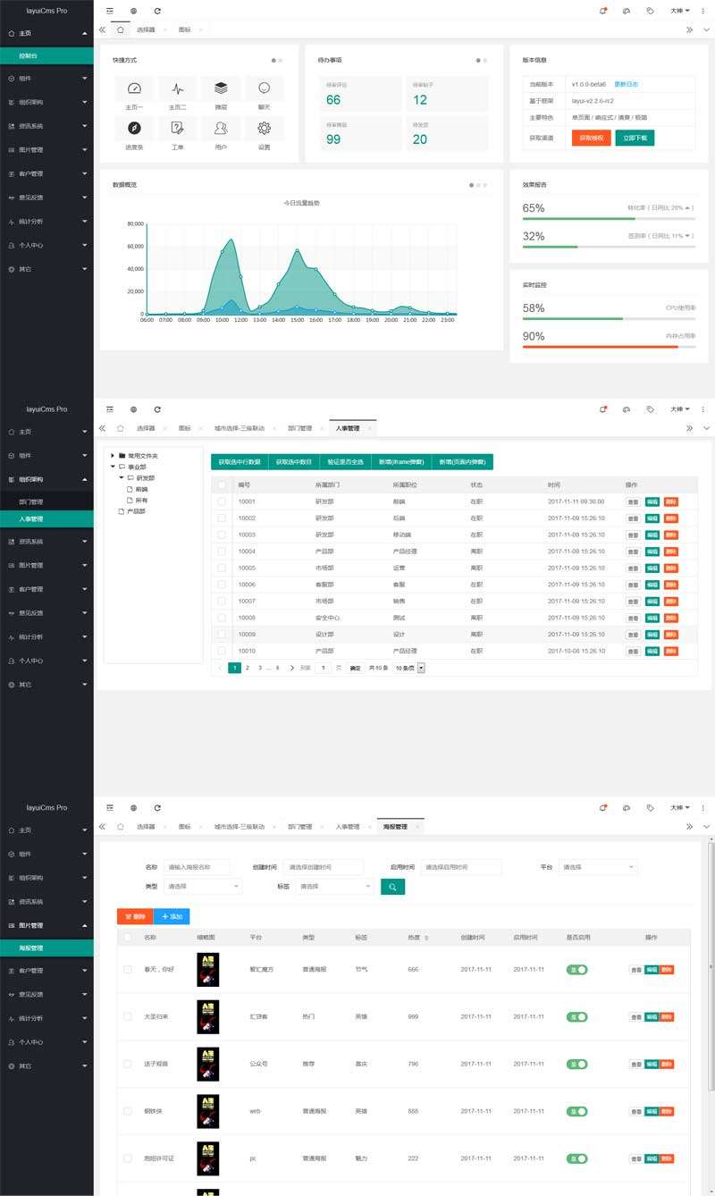This screenshot has height=1196, width=715.
Task: Click the 用户 person shortcut icon
Action: (221, 128)
